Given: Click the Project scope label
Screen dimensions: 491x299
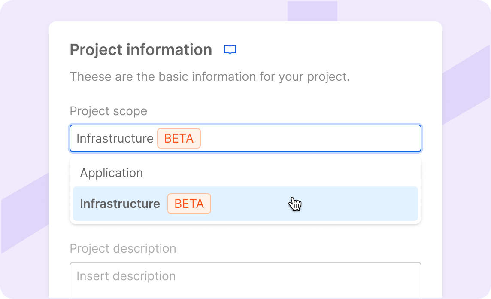Looking at the screenshot, I should (x=108, y=111).
